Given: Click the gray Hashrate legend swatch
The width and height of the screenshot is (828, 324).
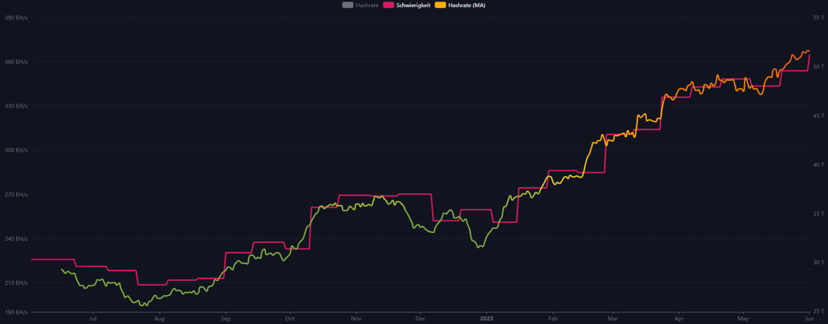Looking at the screenshot, I should coord(348,5).
